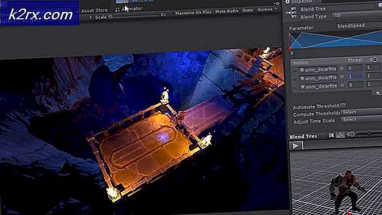Open the Gizmos dropdown arrow
382x215 pixels.
pos(276,9)
